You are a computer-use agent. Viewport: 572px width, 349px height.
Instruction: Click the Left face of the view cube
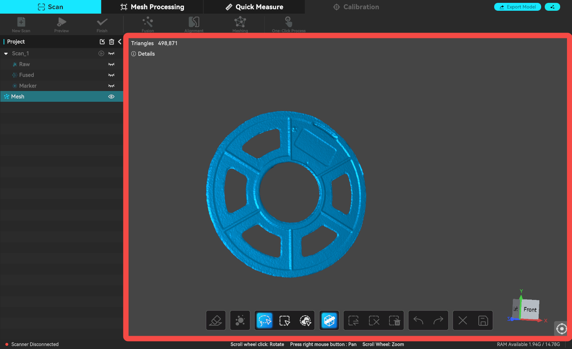pos(516,309)
